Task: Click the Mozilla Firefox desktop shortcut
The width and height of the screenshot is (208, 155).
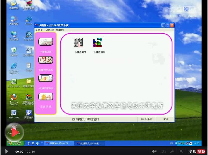Action: tap(14, 100)
